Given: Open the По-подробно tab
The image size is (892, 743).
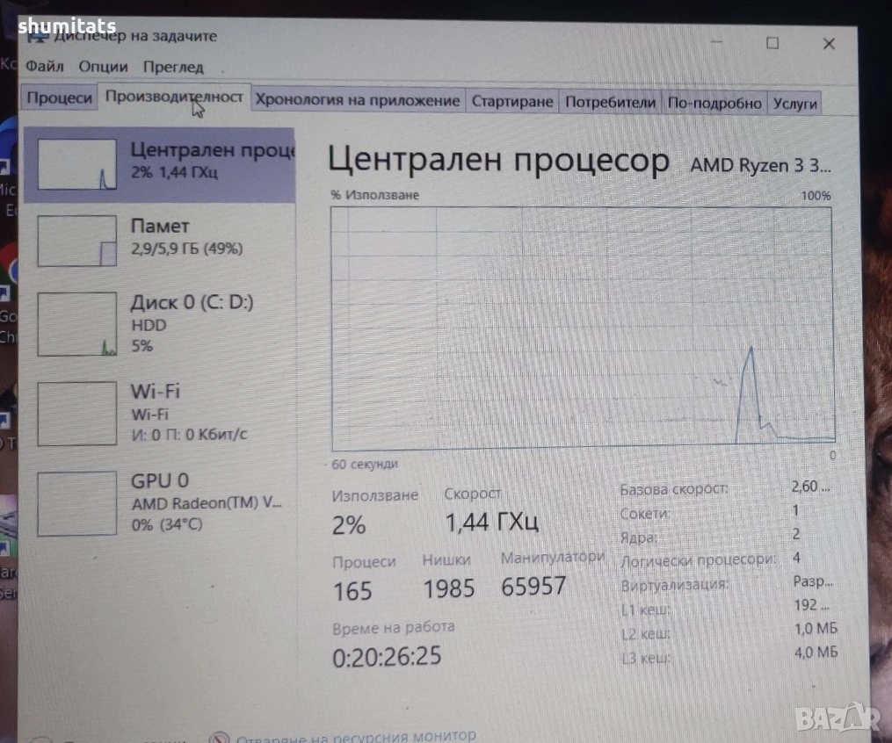Looking at the screenshot, I should point(714,104).
